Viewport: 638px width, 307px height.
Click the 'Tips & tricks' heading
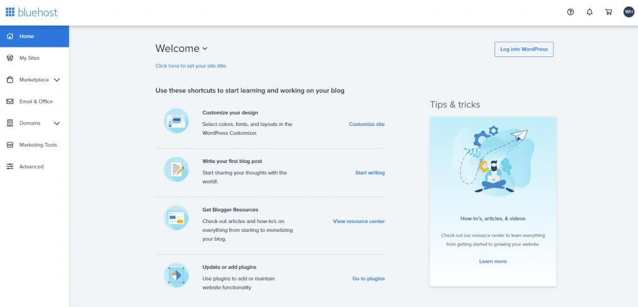coord(455,105)
